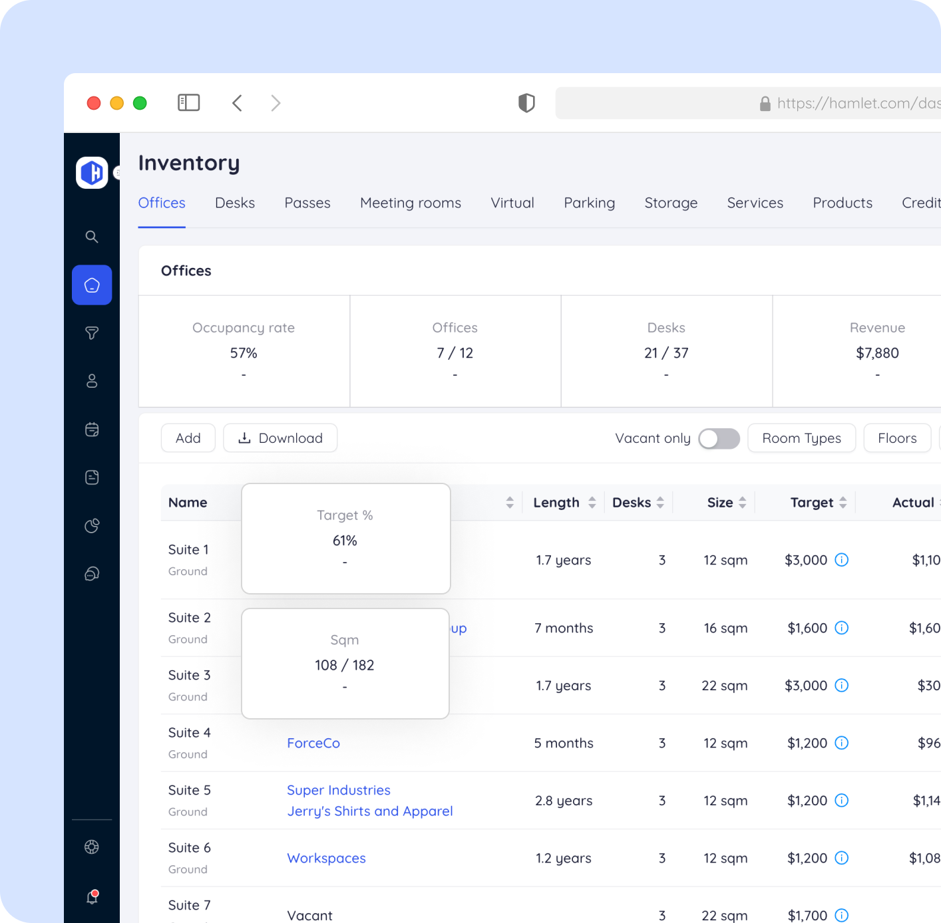Open the members person icon in sidebar
The width and height of the screenshot is (941, 923).
(x=92, y=381)
